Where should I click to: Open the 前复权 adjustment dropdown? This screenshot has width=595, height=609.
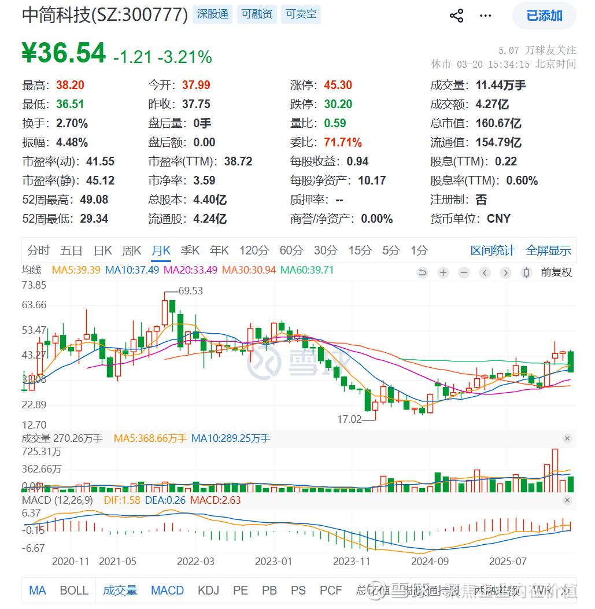click(x=556, y=272)
